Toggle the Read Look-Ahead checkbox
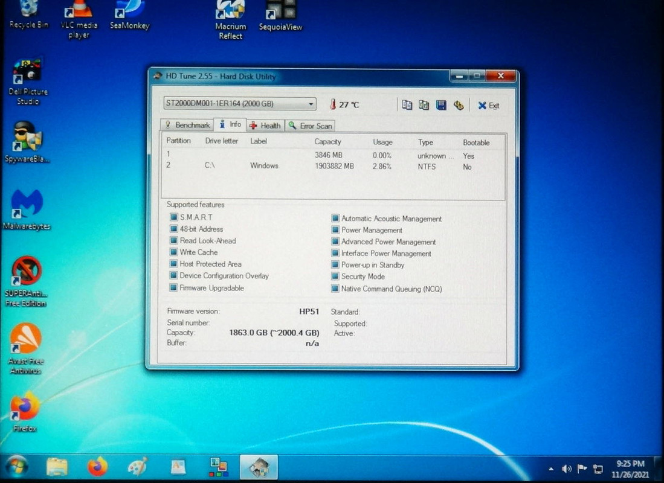This screenshot has height=483, width=664. 173,240
